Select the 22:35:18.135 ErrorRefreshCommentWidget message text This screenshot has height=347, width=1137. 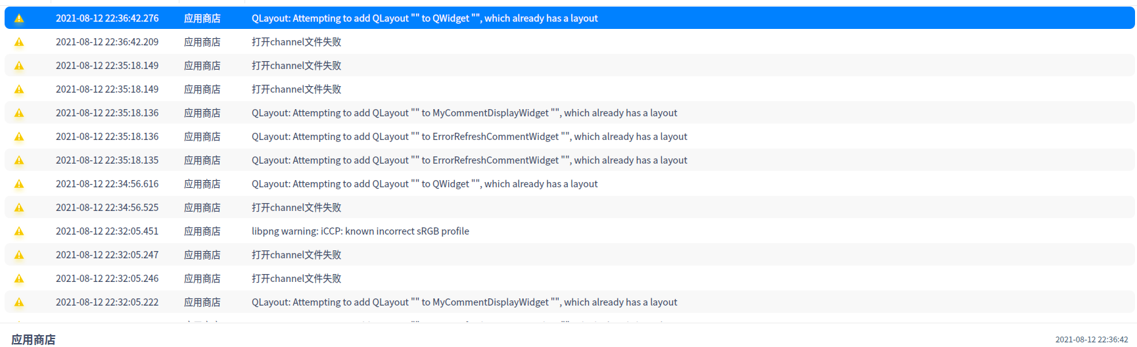click(x=469, y=160)
